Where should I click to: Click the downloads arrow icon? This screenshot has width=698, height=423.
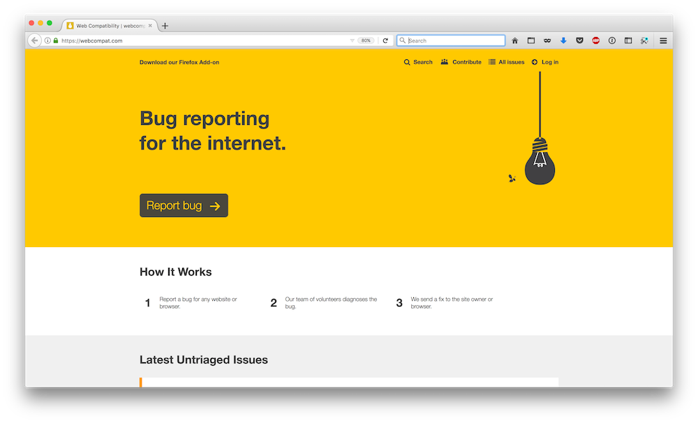[x=563, y=40]
